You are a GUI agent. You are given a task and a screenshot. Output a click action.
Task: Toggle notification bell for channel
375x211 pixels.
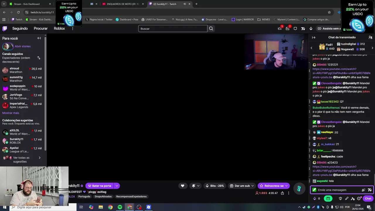coord(194,186)
